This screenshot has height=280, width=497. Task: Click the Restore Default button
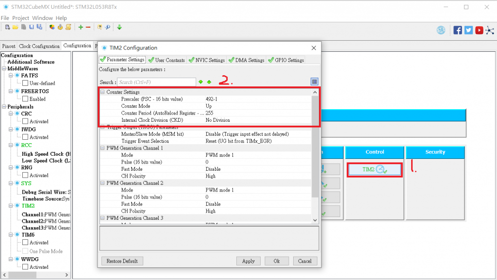(x=122, y=261)
